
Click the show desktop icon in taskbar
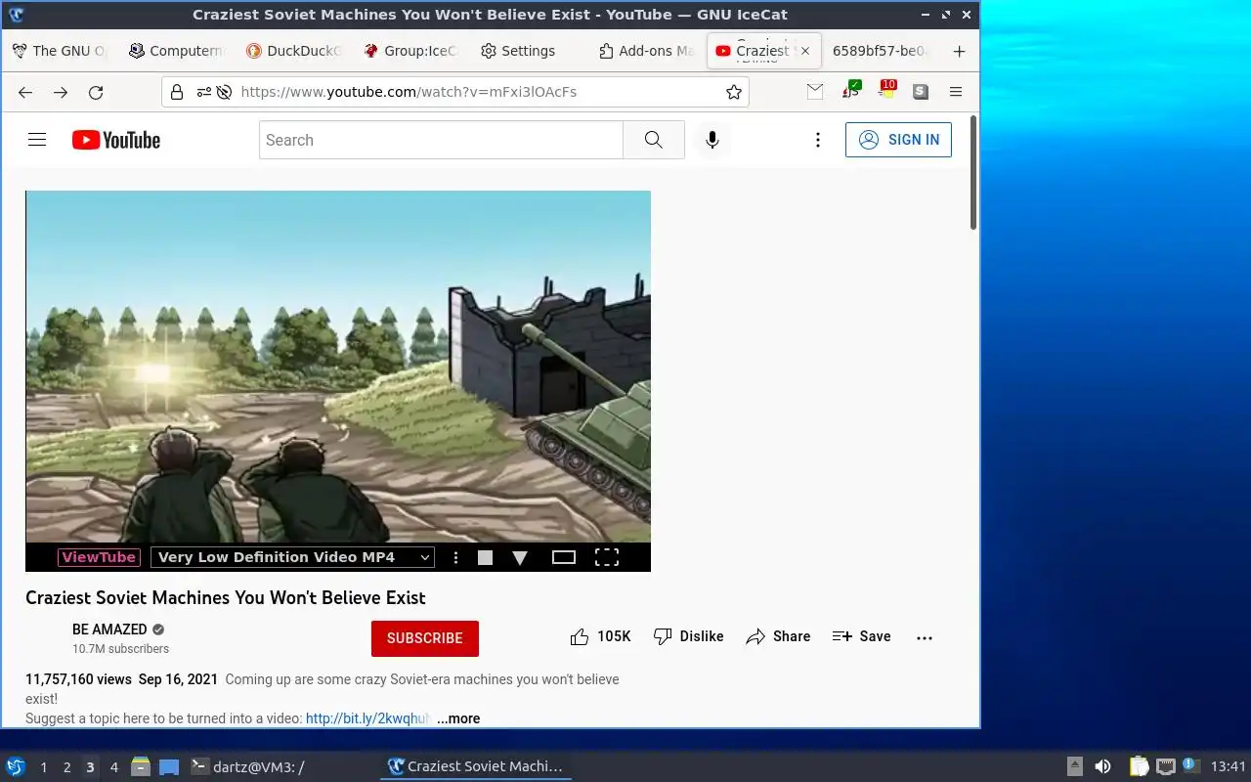tap(169, 766)
